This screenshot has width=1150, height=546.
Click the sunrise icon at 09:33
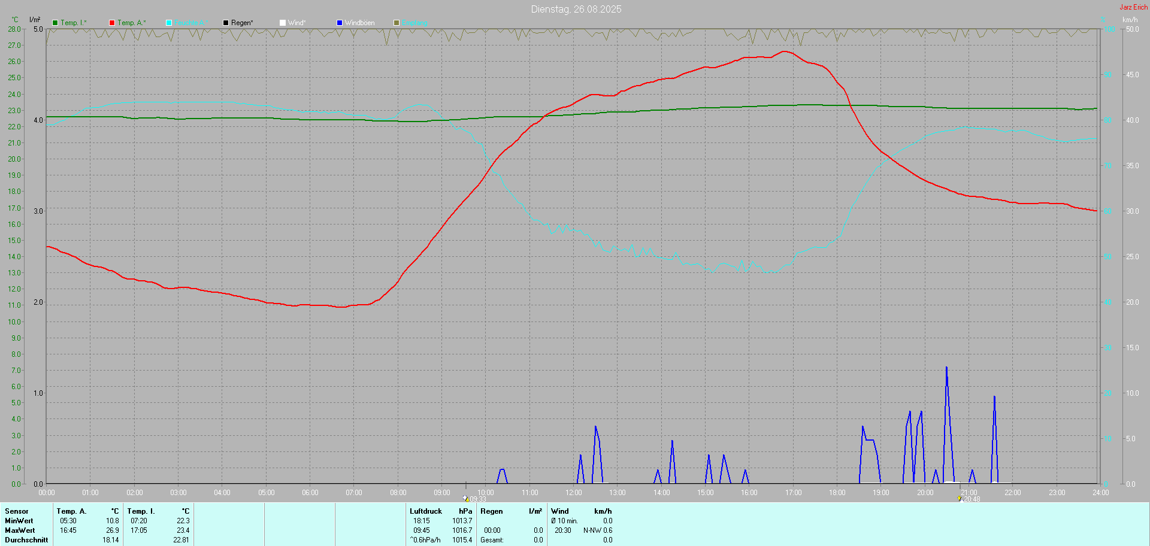(465, 498)
